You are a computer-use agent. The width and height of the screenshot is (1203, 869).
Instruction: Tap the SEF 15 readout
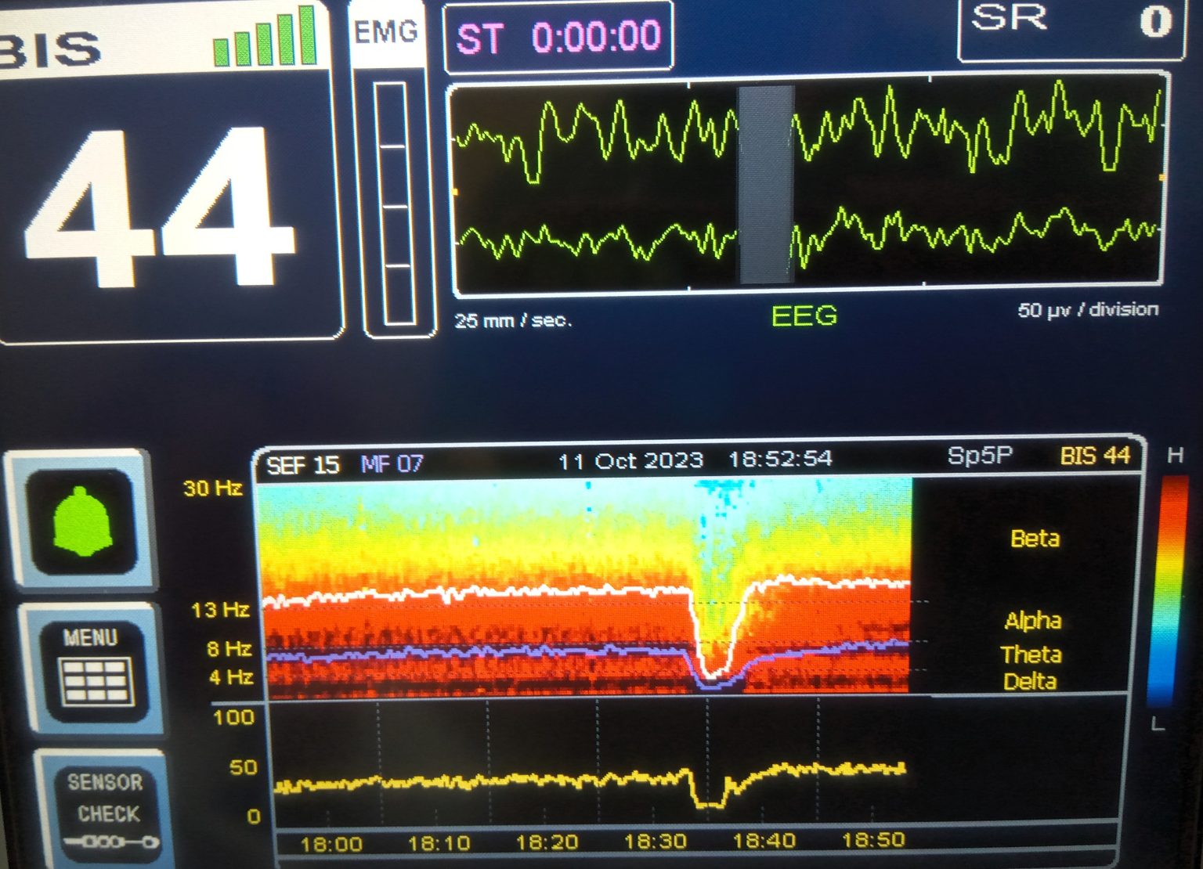pyautogui.click(x=302, y=466)
